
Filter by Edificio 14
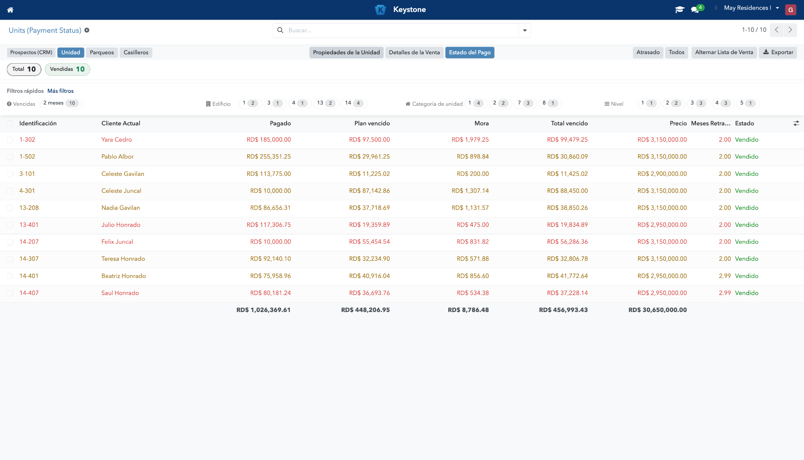[x=354, y=103]
